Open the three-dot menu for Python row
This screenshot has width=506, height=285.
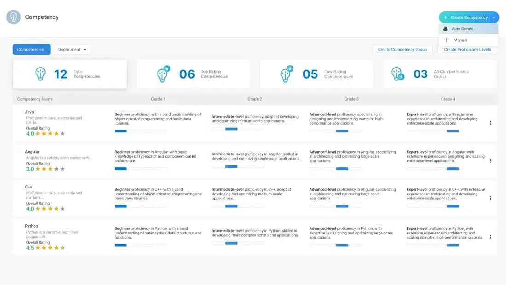click(490, 237)
